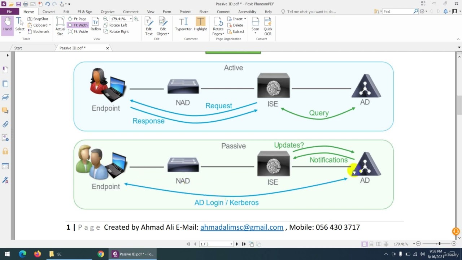Close the Passive ID.pdf tab
462x260 pixels.
107,48
